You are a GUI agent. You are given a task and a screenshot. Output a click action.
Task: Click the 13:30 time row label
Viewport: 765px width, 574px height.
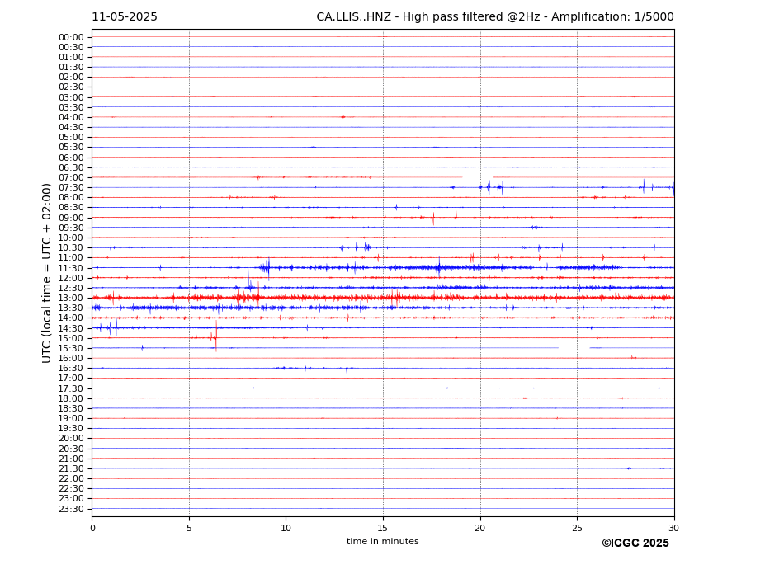(x=71, y=308)
